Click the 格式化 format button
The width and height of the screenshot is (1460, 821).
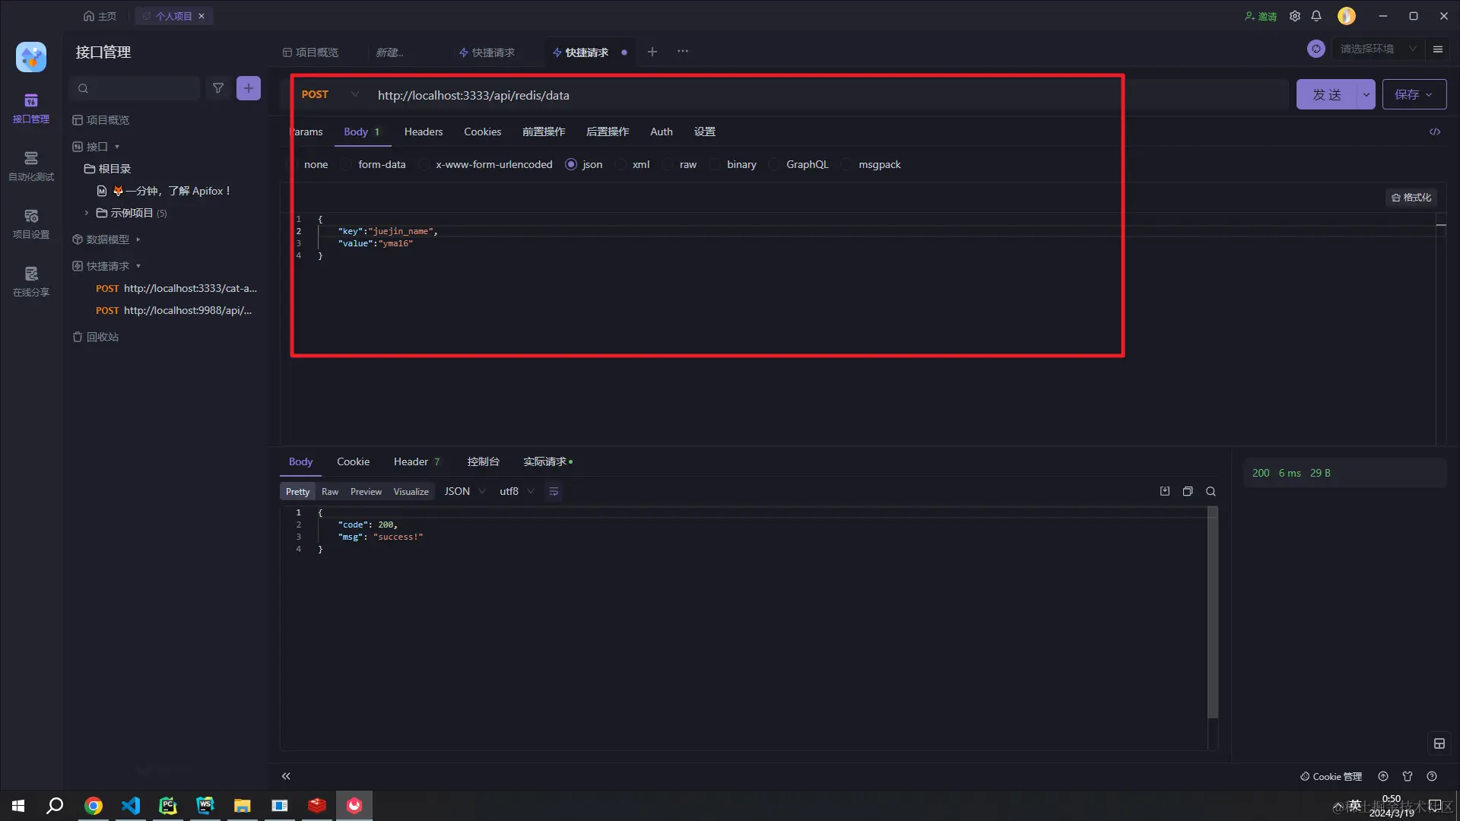tap(1411, 197)
